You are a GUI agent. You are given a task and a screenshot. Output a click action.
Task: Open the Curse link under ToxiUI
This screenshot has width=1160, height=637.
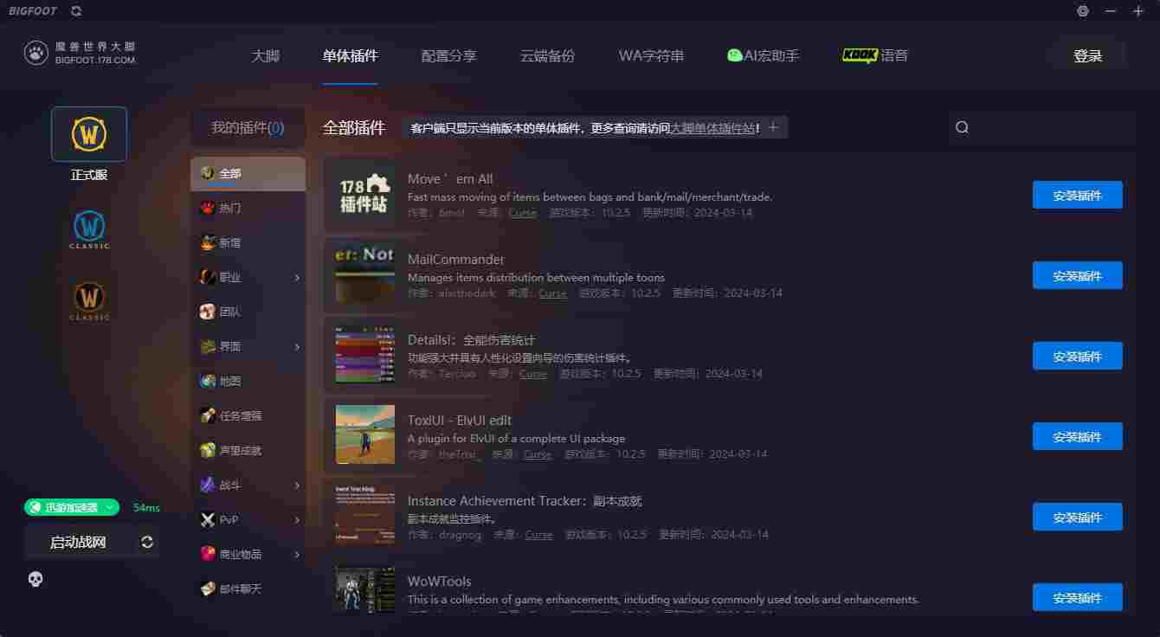537,454
